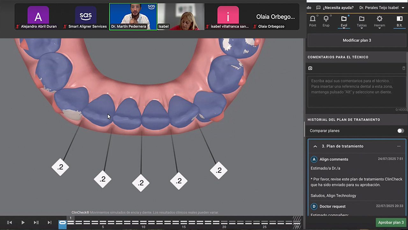Toggle the B.lt. side panel icon

pos(399,21)
